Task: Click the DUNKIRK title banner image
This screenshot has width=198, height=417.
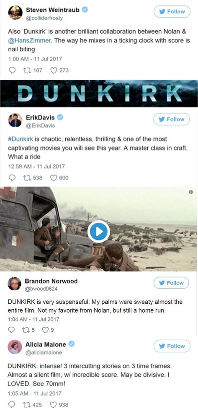Action: (x=99, y=94)
